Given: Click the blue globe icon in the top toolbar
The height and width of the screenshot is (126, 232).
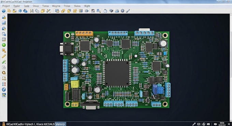Looking at the screenshot, I should tap(4, 11).
